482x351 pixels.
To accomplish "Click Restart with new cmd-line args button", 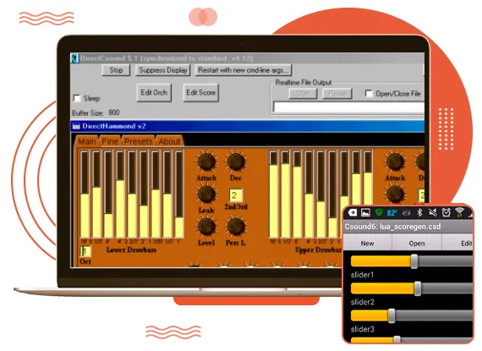I will point(244,70).
